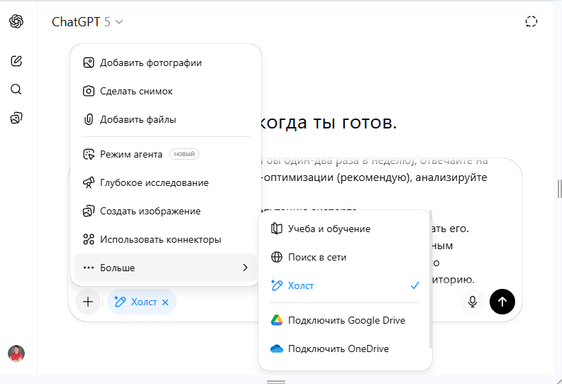Click the chevron arrow beside Больше
This screenshot has height=384, width=562.
tap(245, 268)
